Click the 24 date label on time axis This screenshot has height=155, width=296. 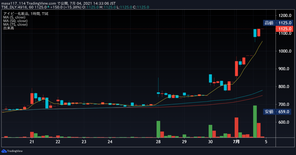click(x=110, y=142)
